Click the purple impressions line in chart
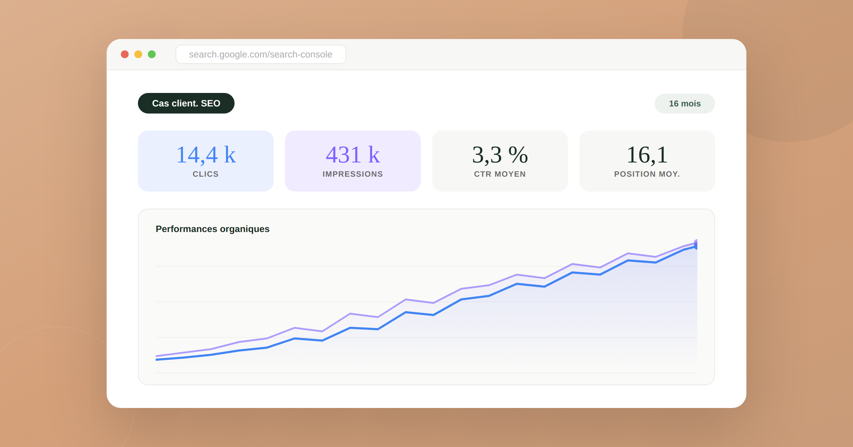Viewport: 853px width, 447px height. point(364,315)
